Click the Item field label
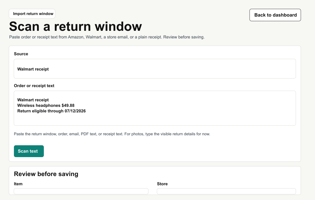This screenshot has height=200, width=315. 18,184
